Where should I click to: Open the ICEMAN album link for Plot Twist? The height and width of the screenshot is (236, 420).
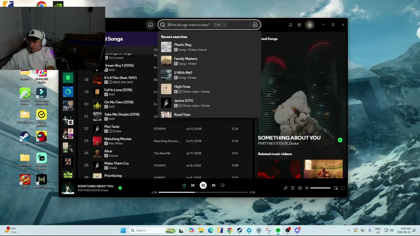point(159,129)
